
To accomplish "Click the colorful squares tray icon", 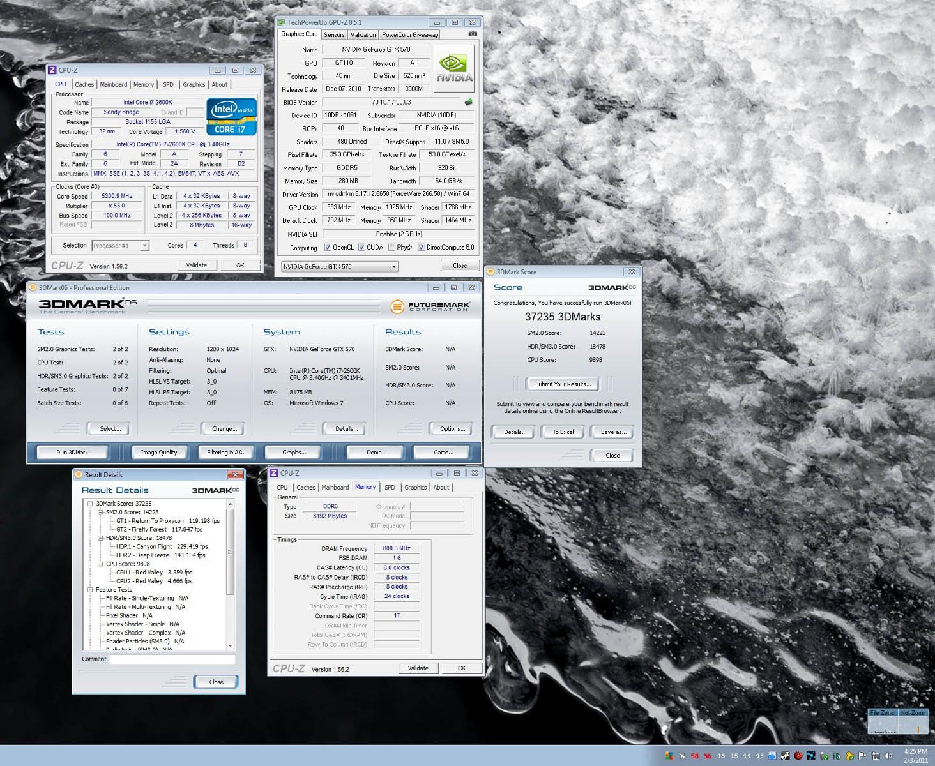I will [x=669, y=756].
